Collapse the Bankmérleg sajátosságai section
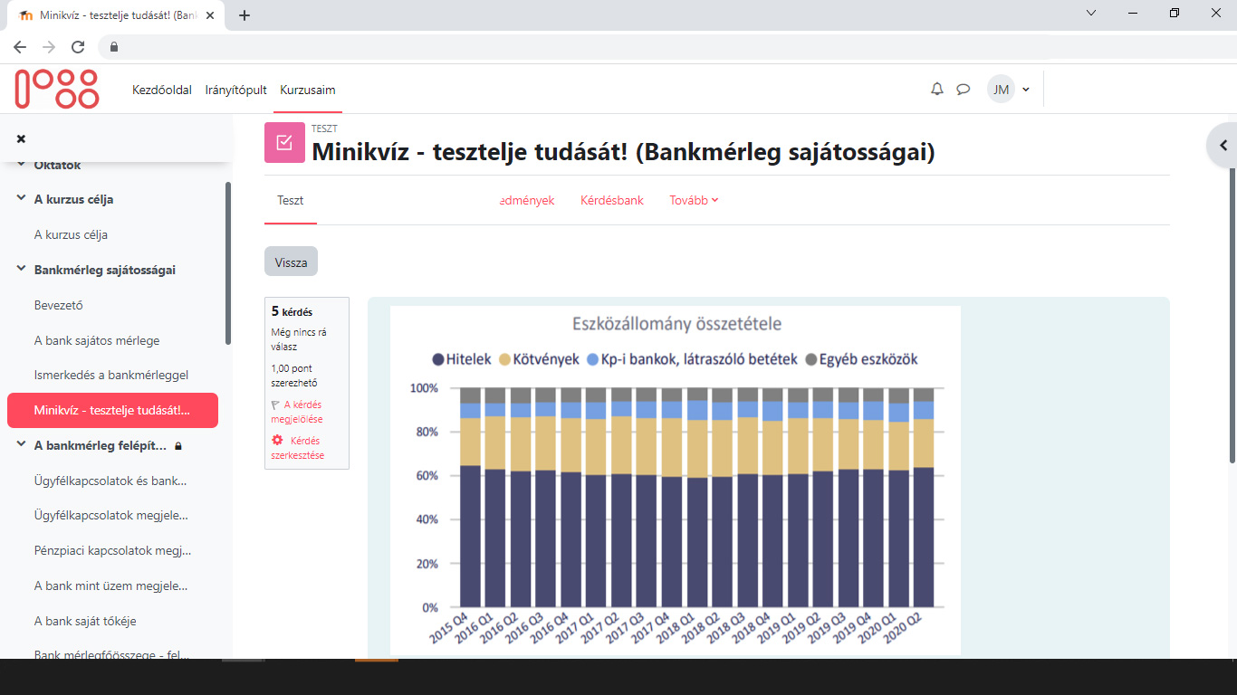The height and width of the screenshot is (695, 1237). click(x=21, y=269)
